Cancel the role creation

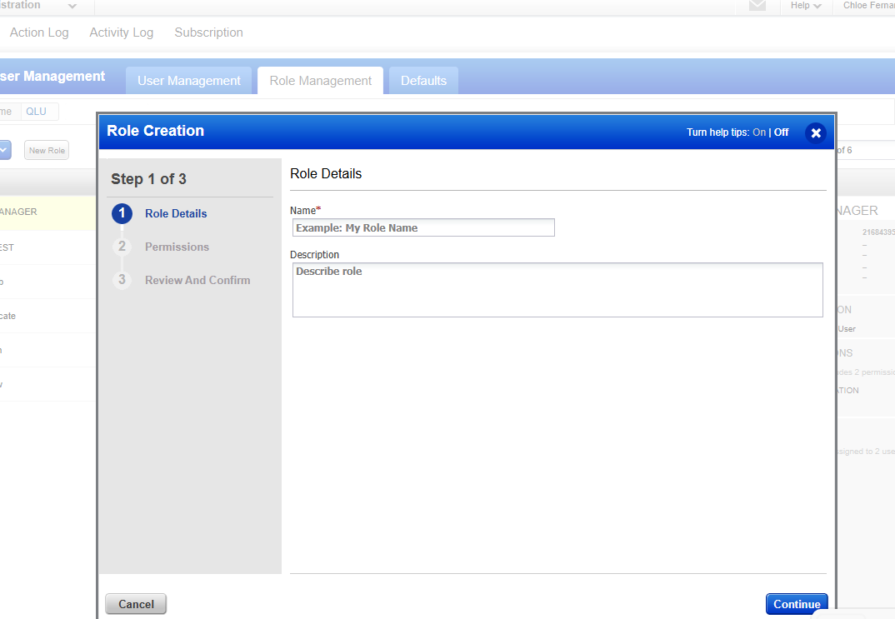pyautogui.click(x=136, y=604)
